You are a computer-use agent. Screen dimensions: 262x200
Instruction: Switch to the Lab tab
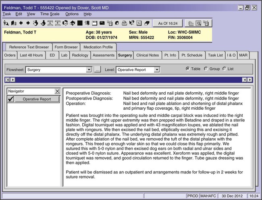pyautogui.click(x=64, y=55)
